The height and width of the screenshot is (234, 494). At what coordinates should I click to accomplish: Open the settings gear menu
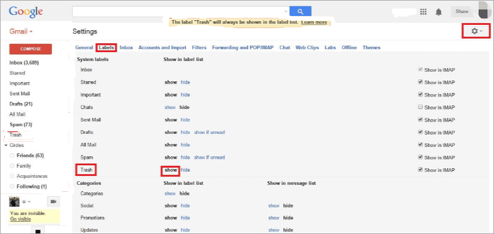(476, 31)
